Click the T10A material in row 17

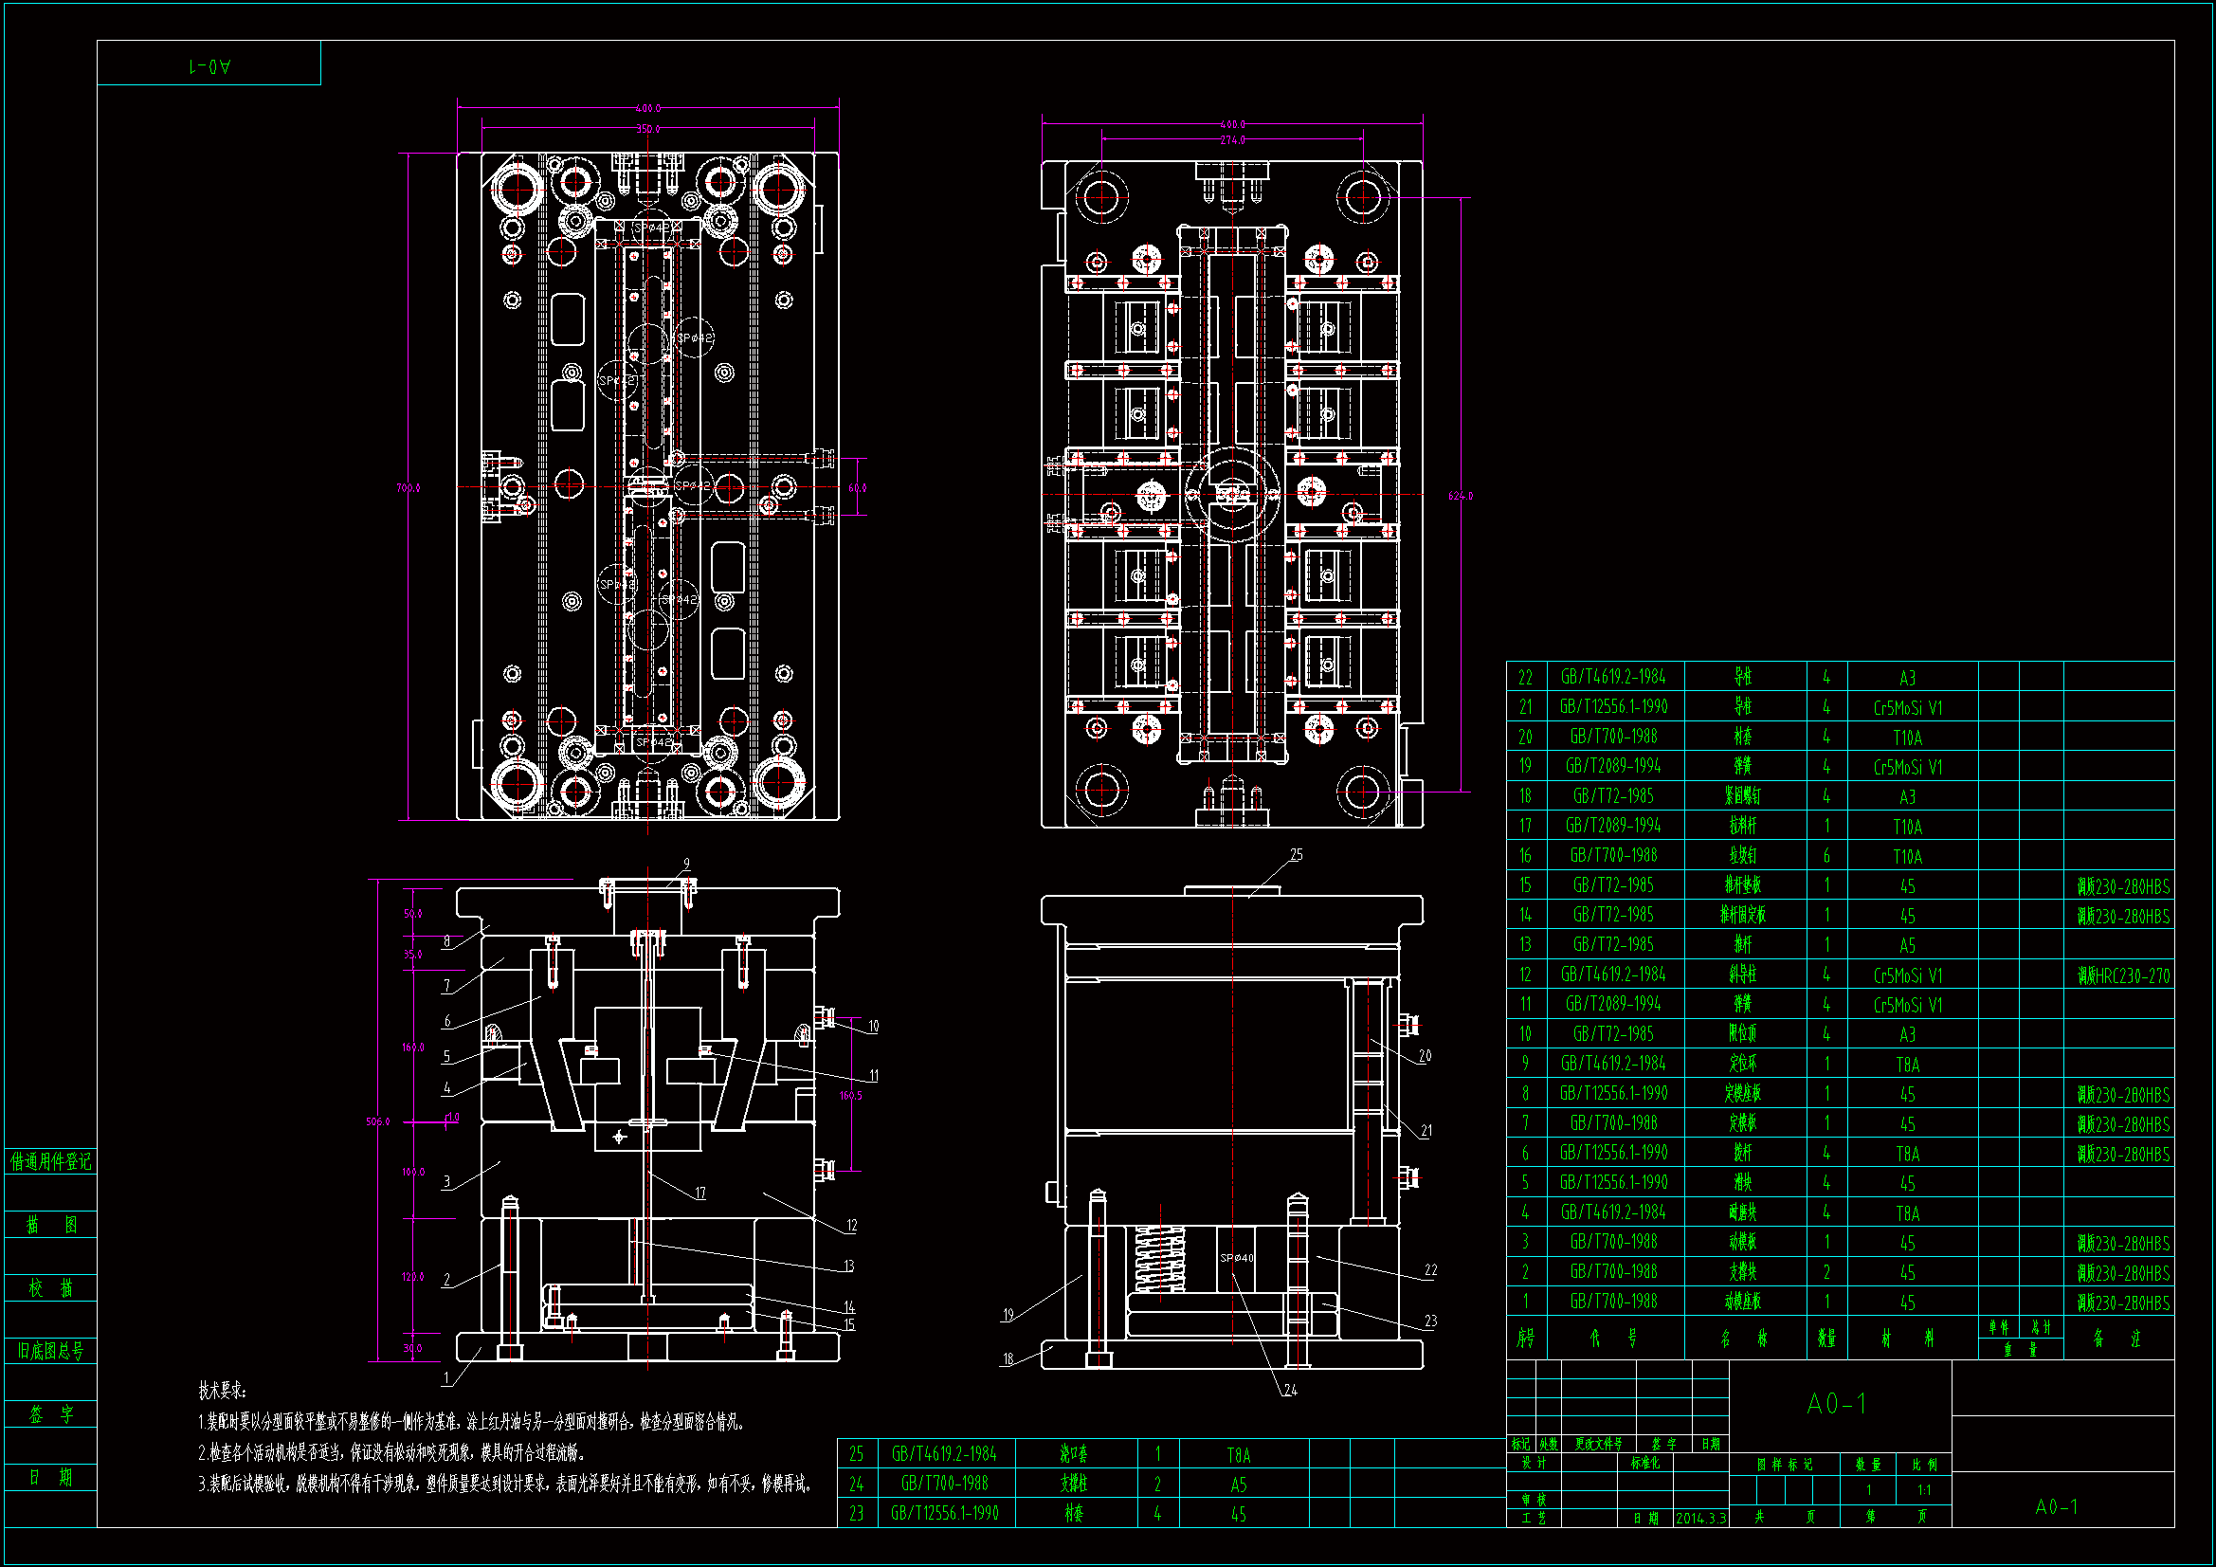tap(1907, 827)
